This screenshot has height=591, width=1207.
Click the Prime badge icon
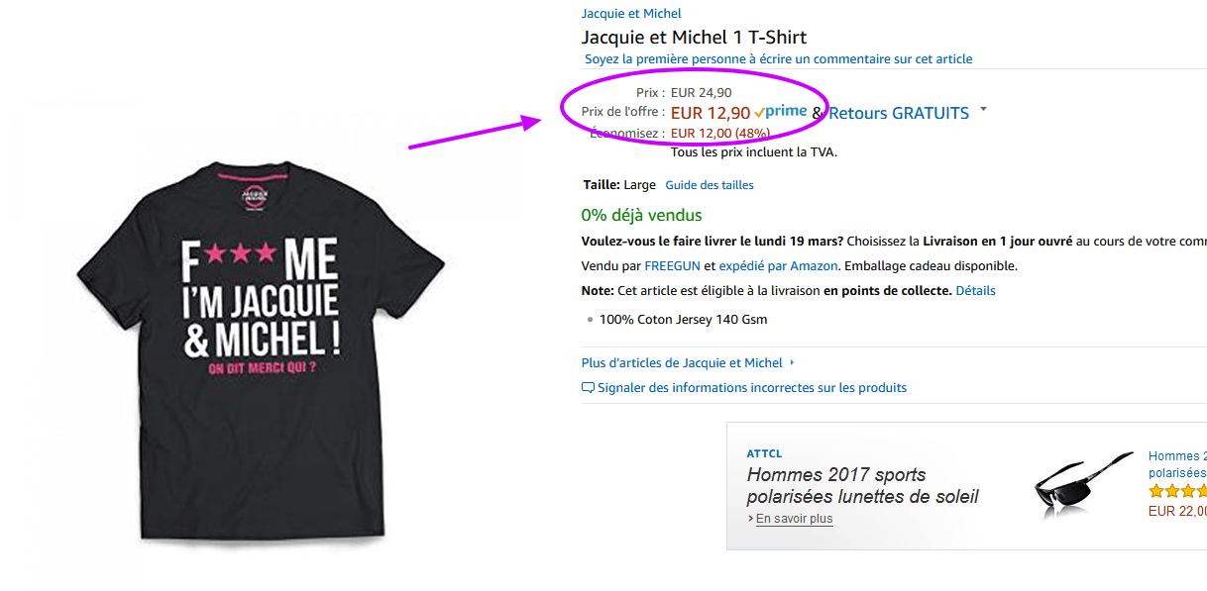pos(782,111)
